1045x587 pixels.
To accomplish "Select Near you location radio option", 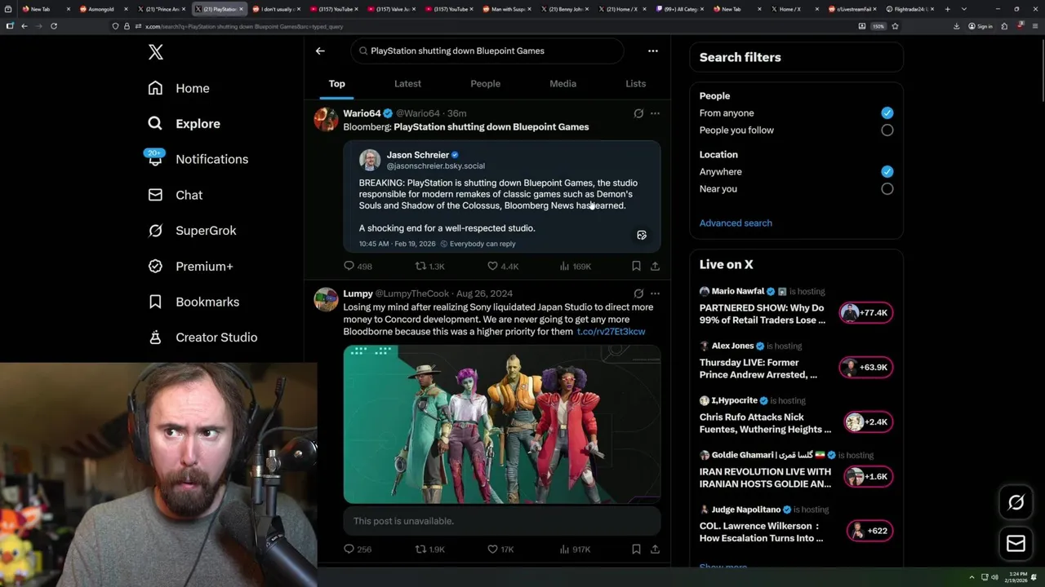I will point(887,189).
